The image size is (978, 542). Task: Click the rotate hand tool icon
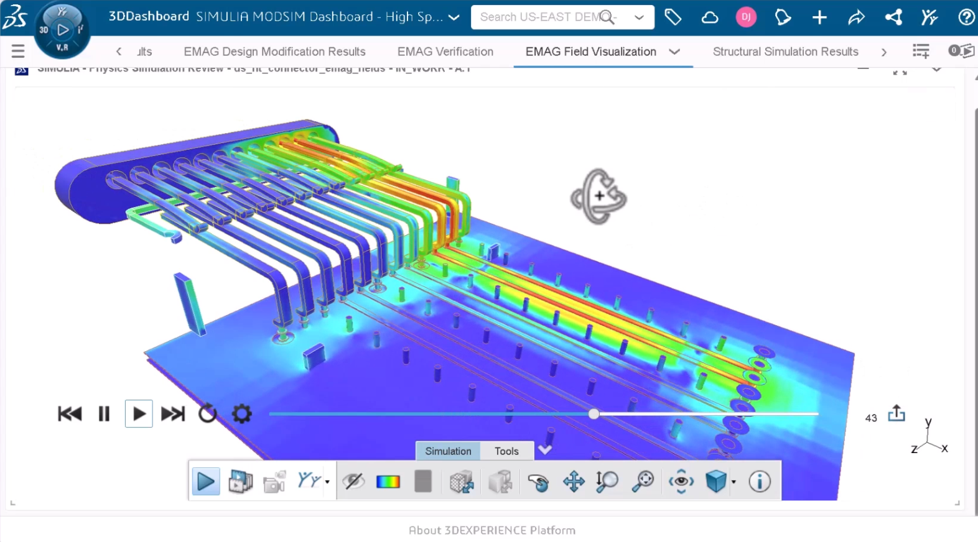(538, 482)
